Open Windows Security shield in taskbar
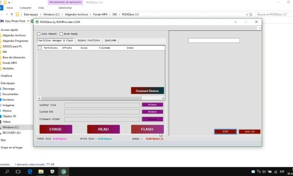The image size is (293, 176). [x=52, y=172]
